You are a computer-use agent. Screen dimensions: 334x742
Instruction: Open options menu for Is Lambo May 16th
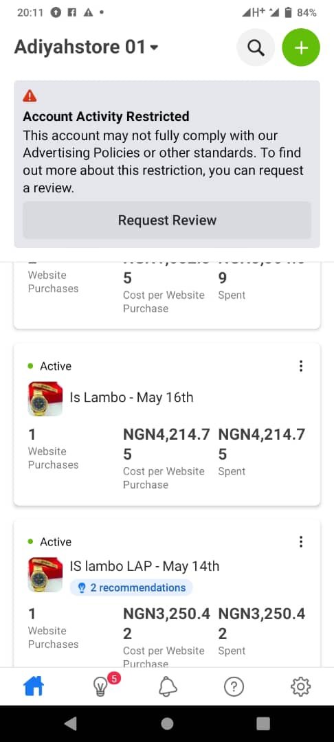pyautogui.click(x=301, y=366)
